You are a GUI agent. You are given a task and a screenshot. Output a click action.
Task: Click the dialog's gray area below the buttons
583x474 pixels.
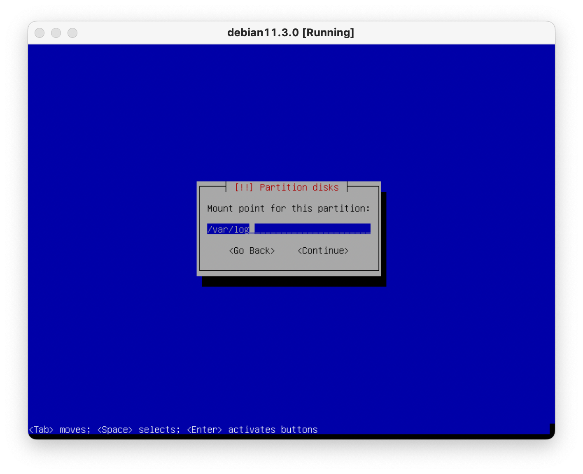point(288,263)
